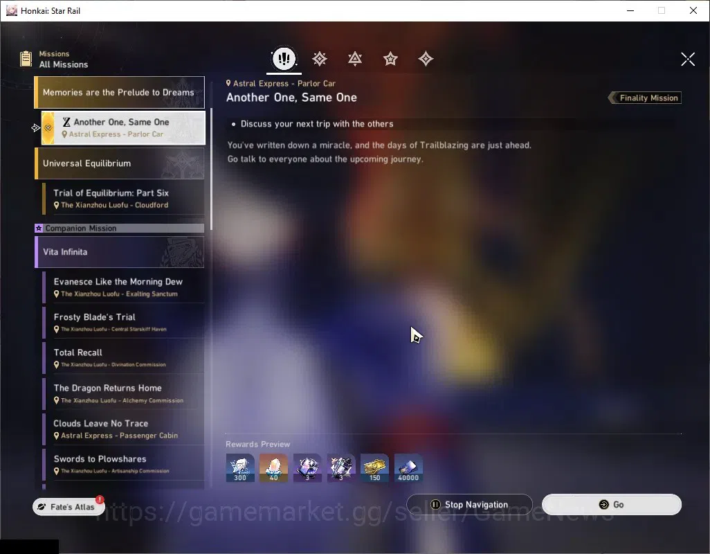710x554 pixels.
Task: View the 40 Stellar Jade reward icon
Action: (x=273, y=468)
